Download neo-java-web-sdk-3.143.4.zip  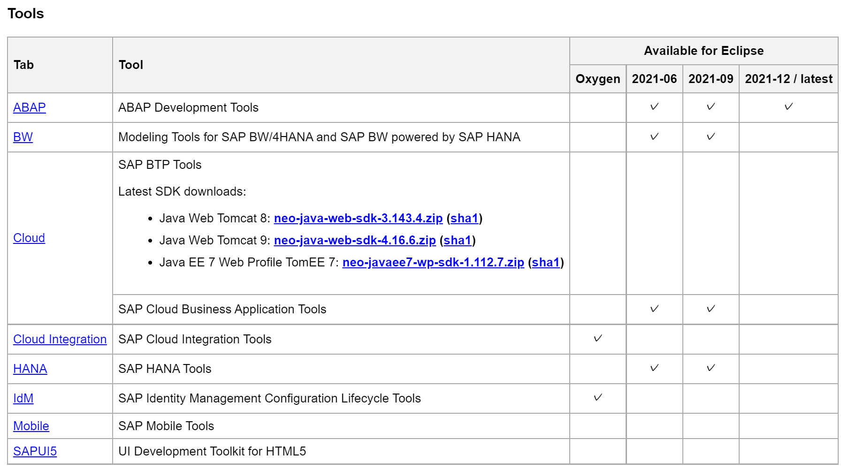[358, 218]
